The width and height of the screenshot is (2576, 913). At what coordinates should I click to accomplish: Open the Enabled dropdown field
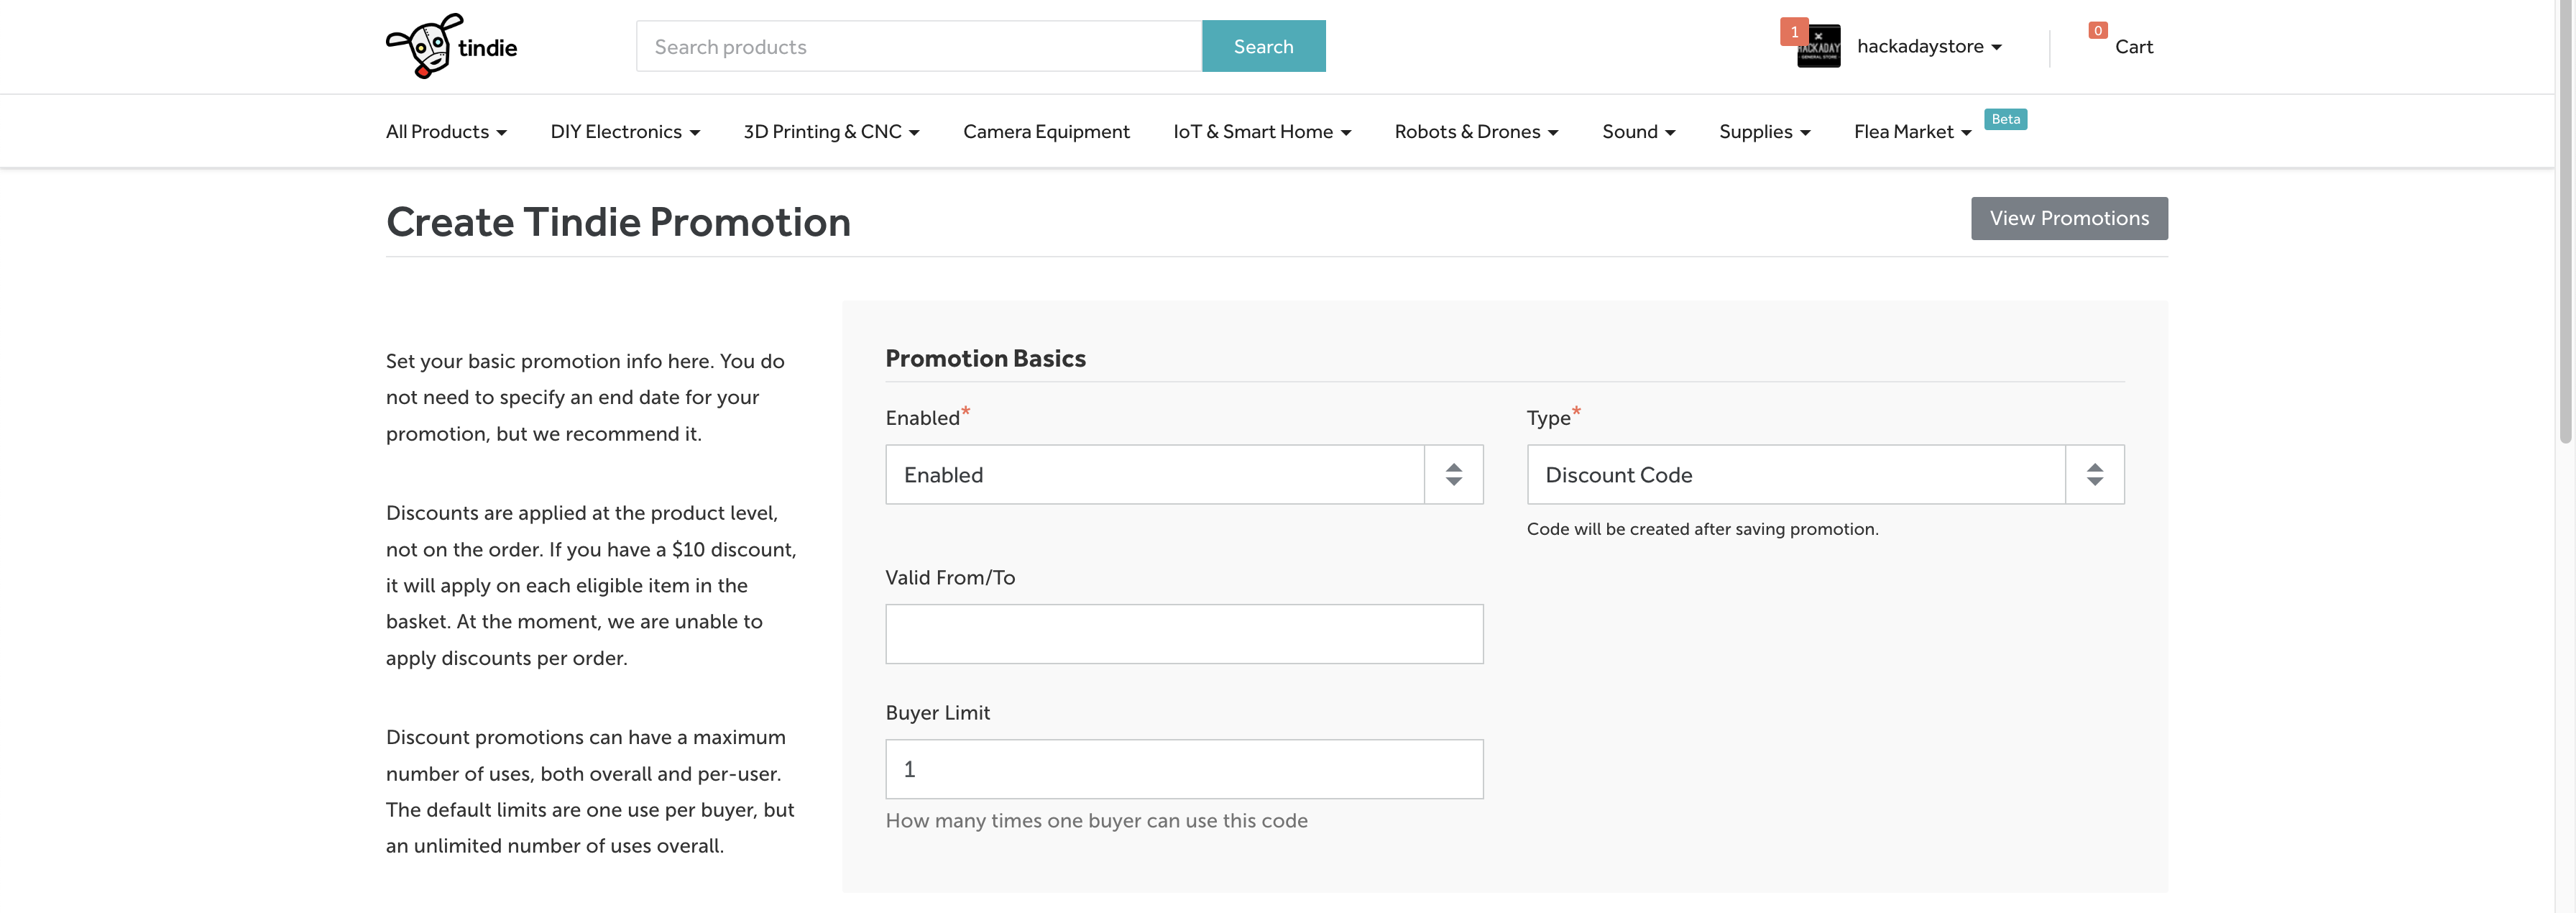[1154, 475]
